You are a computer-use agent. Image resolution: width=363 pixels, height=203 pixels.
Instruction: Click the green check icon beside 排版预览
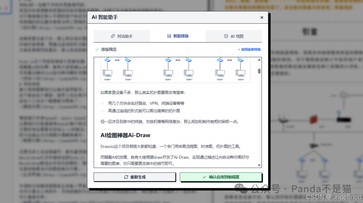click(x=97, y=50)
